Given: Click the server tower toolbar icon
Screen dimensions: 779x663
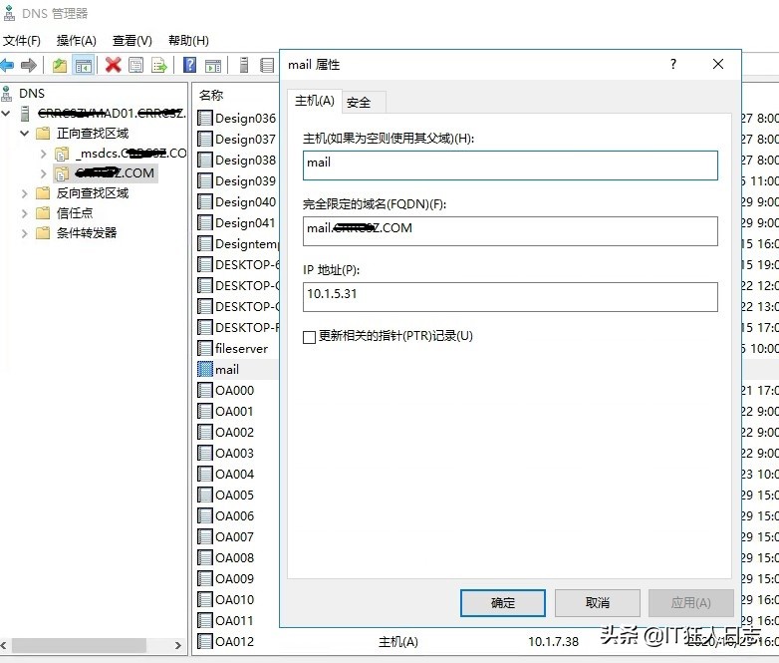Looking at the screenshot, I should (x=244, y=65).
